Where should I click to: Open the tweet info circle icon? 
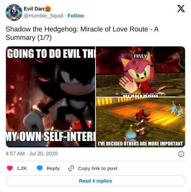tap(181, 154)
